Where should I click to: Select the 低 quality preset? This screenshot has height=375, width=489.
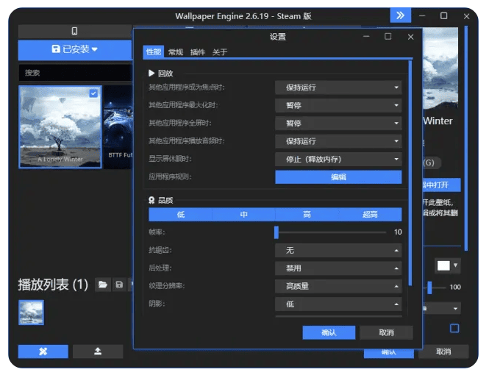point(180,215)
